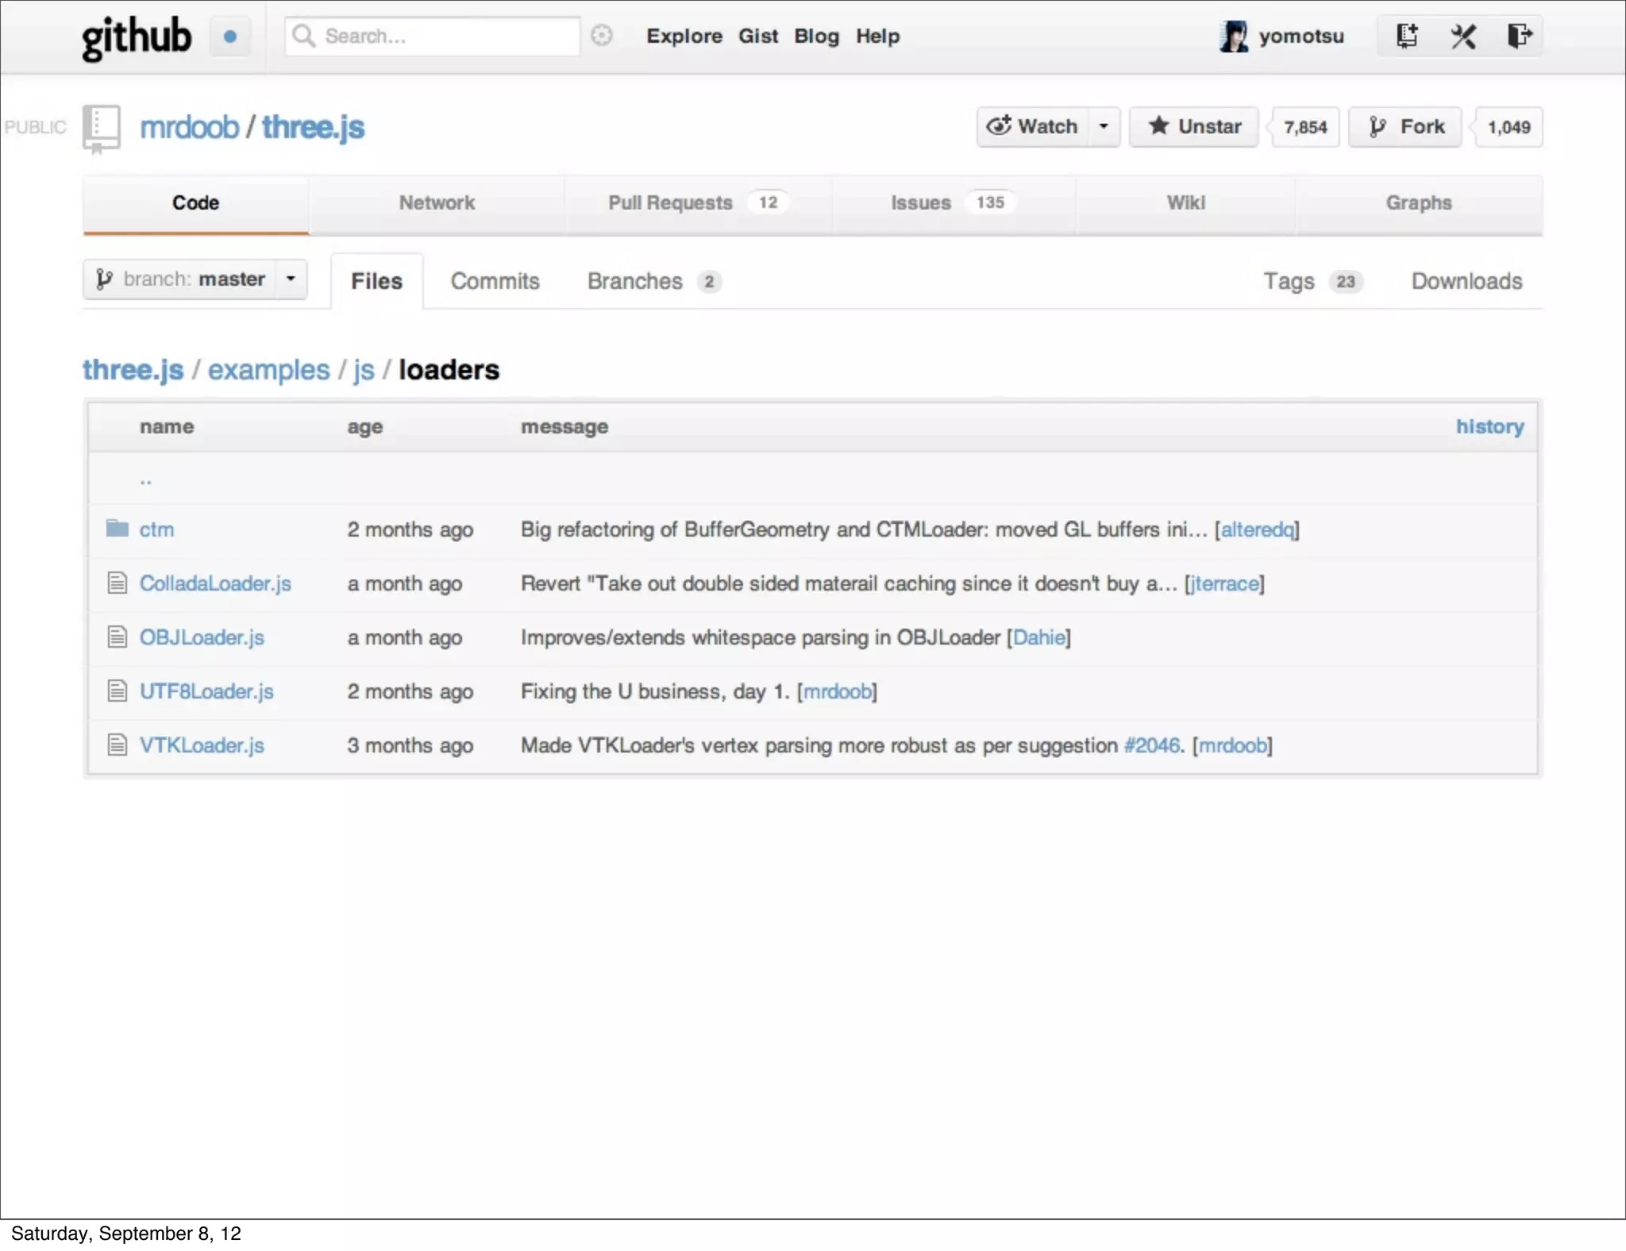The height and width of the screenshot is (1251, 1626).
Task: Click the repository book icon
Action: [102, 128]
